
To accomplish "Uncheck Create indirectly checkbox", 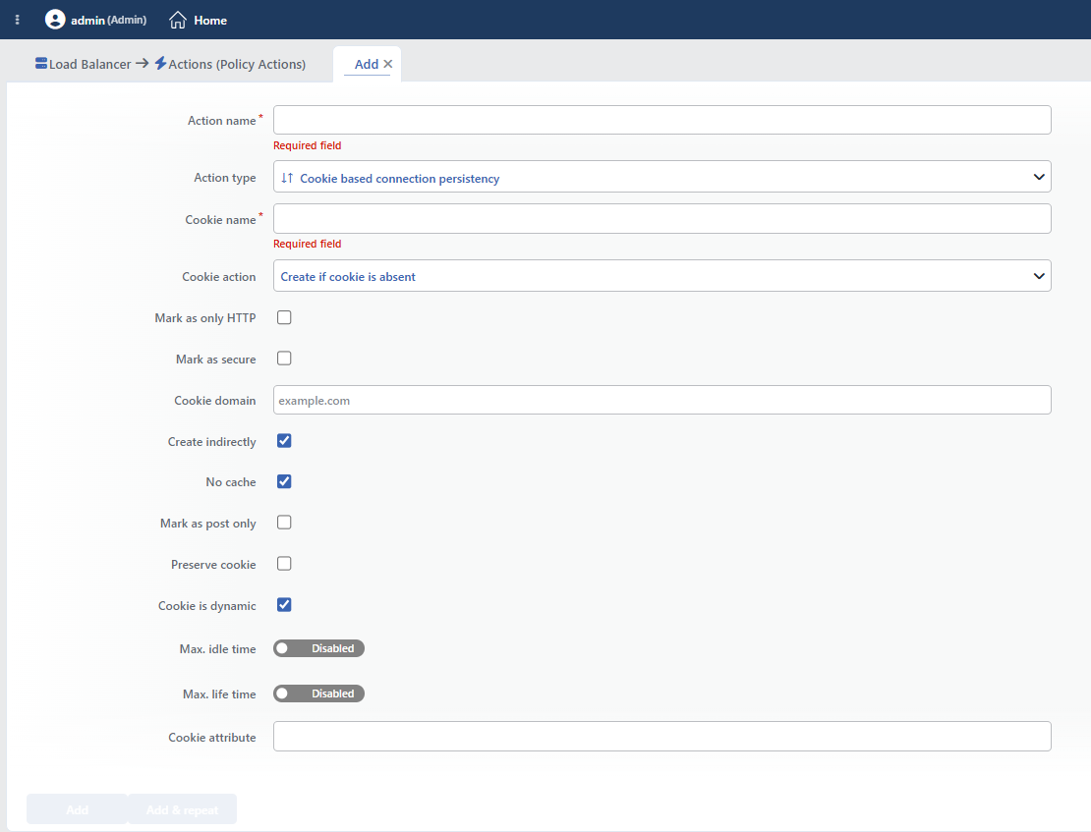I will [x=284, y=440].
